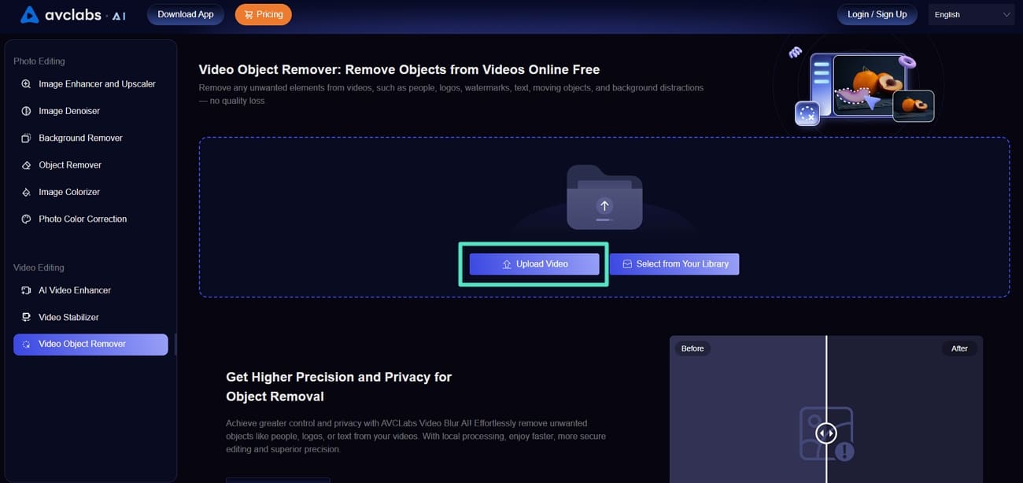Click the Download App button
The width and height of the screenshot is (1023, 483).
pos(186,14)
